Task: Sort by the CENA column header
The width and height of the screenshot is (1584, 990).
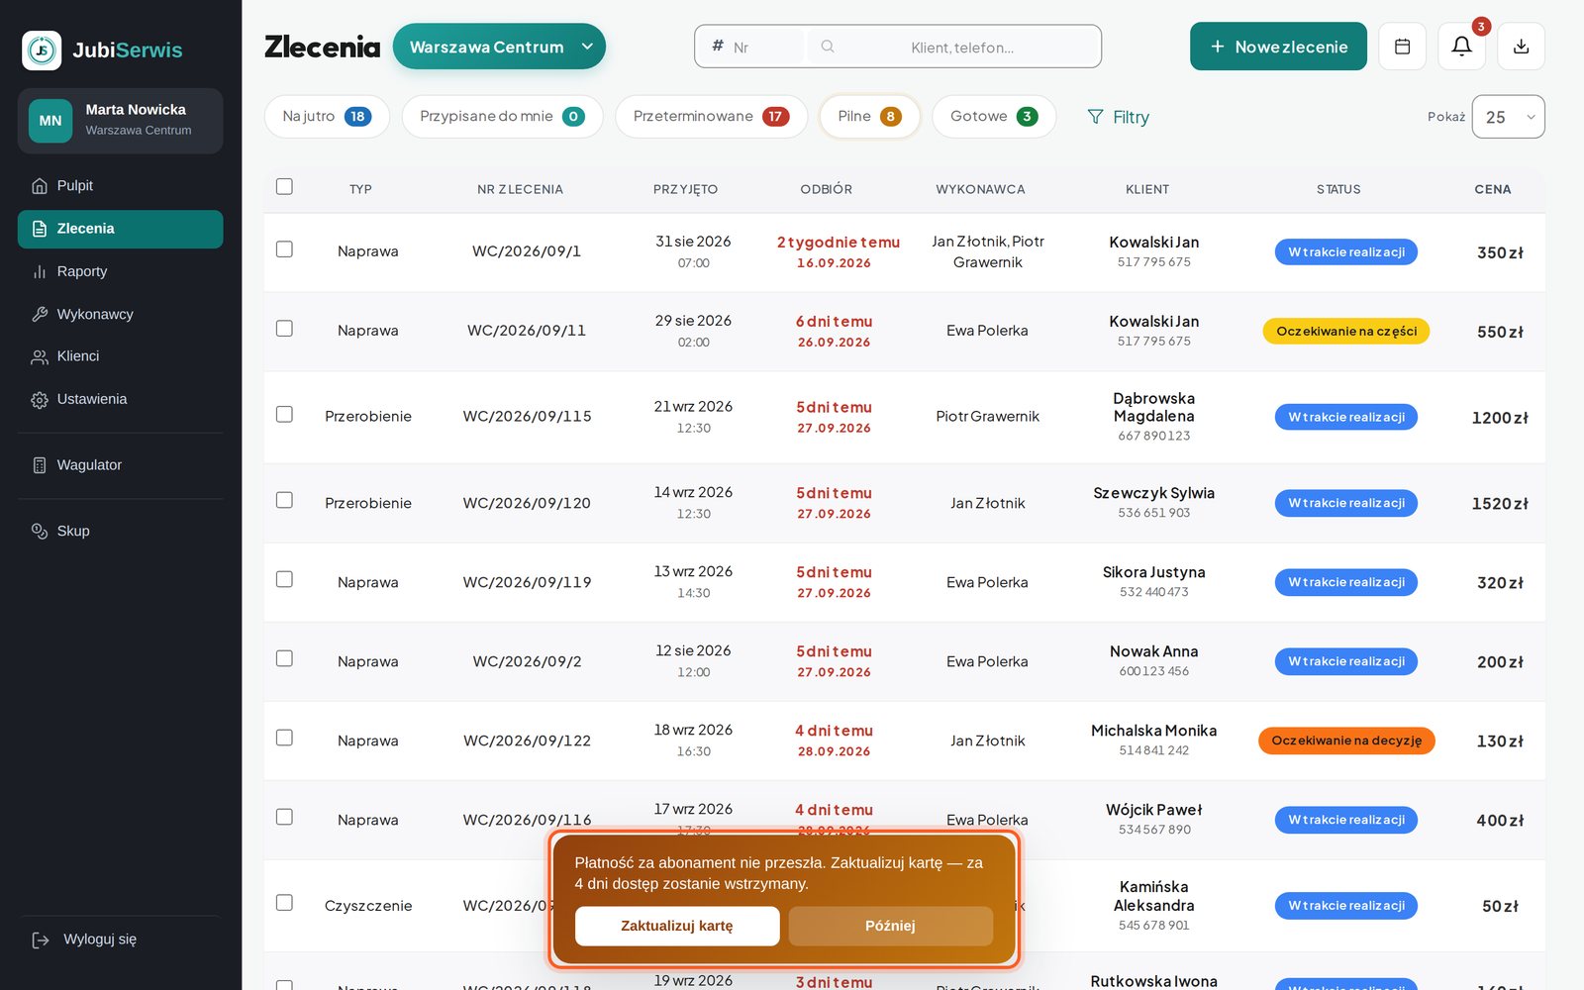Action: tap(1492, 189)
